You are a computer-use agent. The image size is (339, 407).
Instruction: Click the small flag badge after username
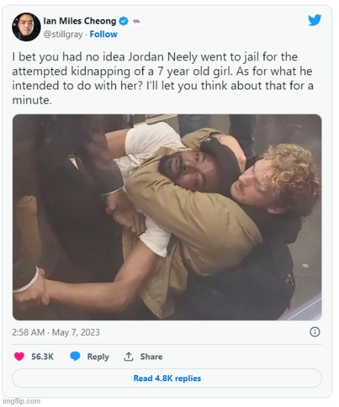coord(137,21)
